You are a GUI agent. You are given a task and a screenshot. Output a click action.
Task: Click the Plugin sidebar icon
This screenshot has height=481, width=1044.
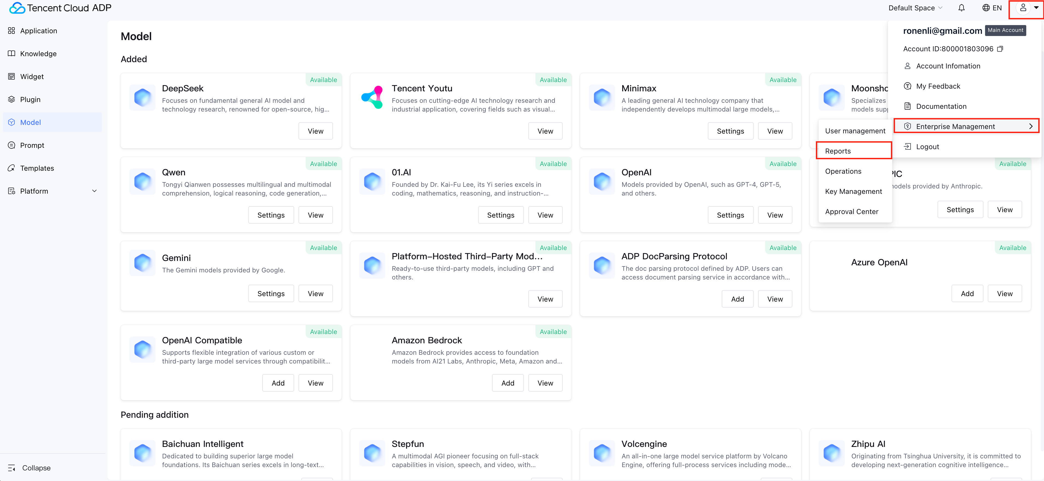tap(11, 100)
